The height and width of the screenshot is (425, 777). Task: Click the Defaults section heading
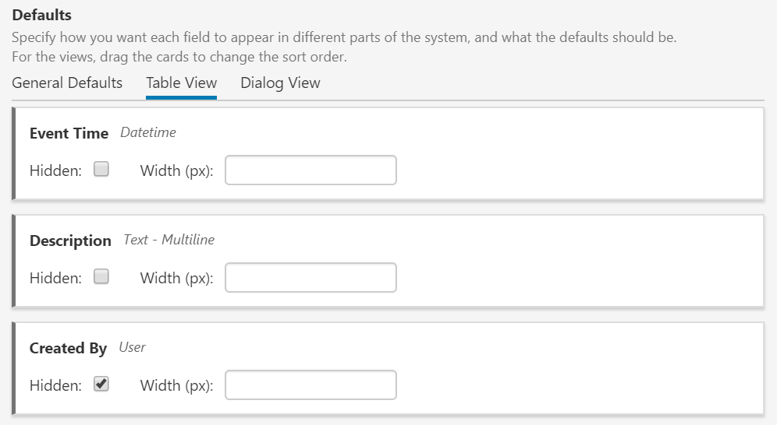coord(41,16)
